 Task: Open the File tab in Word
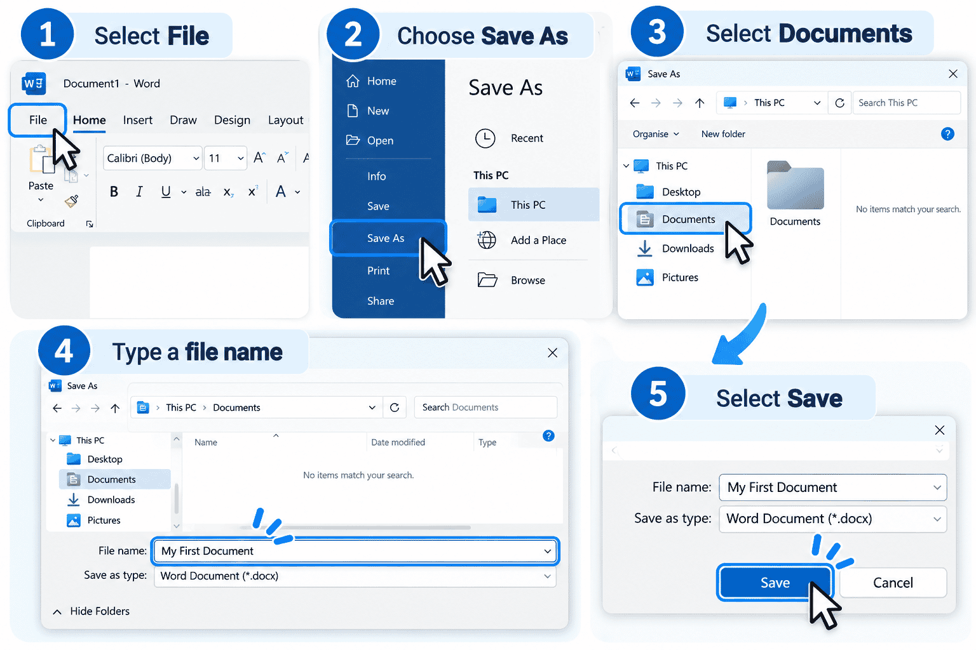coord(38,120)
